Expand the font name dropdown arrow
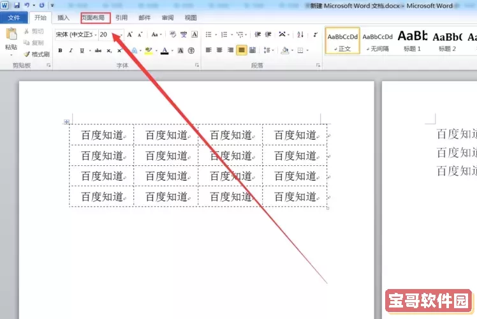This screenshot has width=477, height=319. 96,34
